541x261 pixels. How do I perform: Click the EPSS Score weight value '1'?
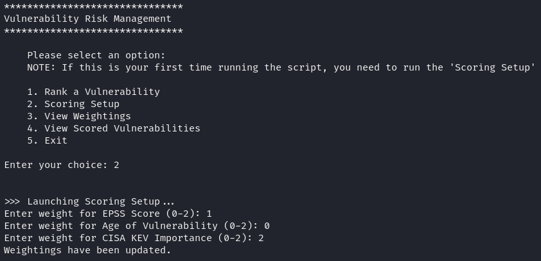[209, 214]
